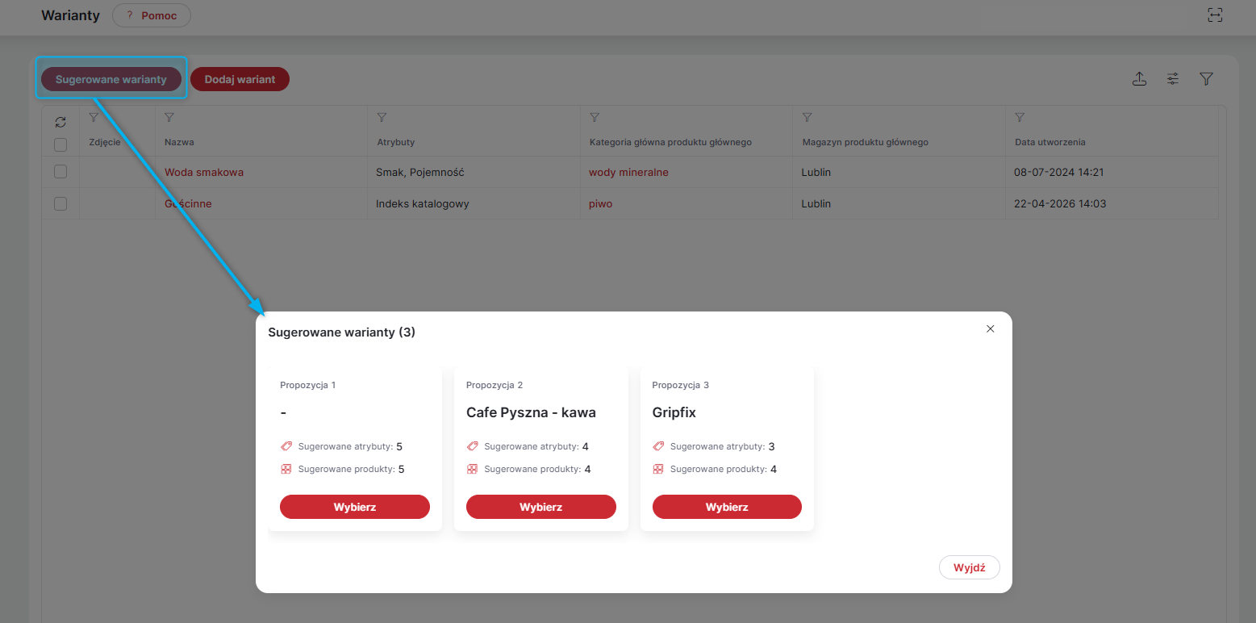Viewport: 1256px width, 623px height.
Task: Click the Dodaj wariant button
Action: pyautogui.click(x=240, y=79)
